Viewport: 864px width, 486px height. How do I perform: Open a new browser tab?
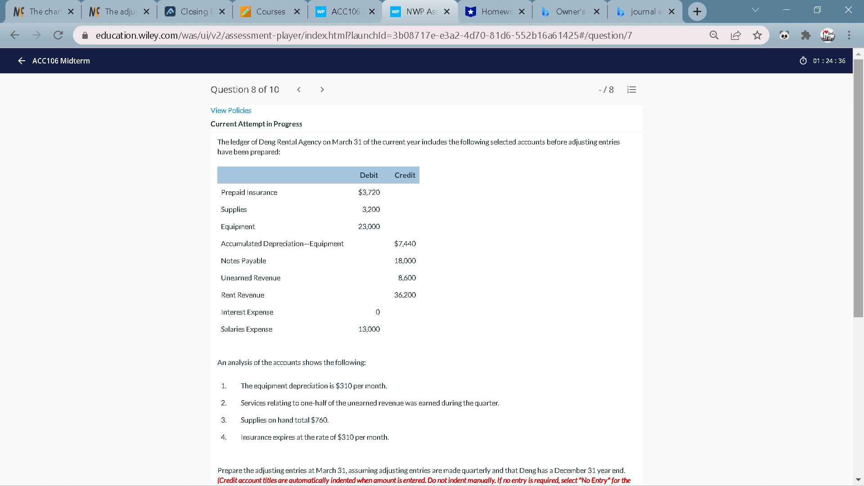(697, 12)
